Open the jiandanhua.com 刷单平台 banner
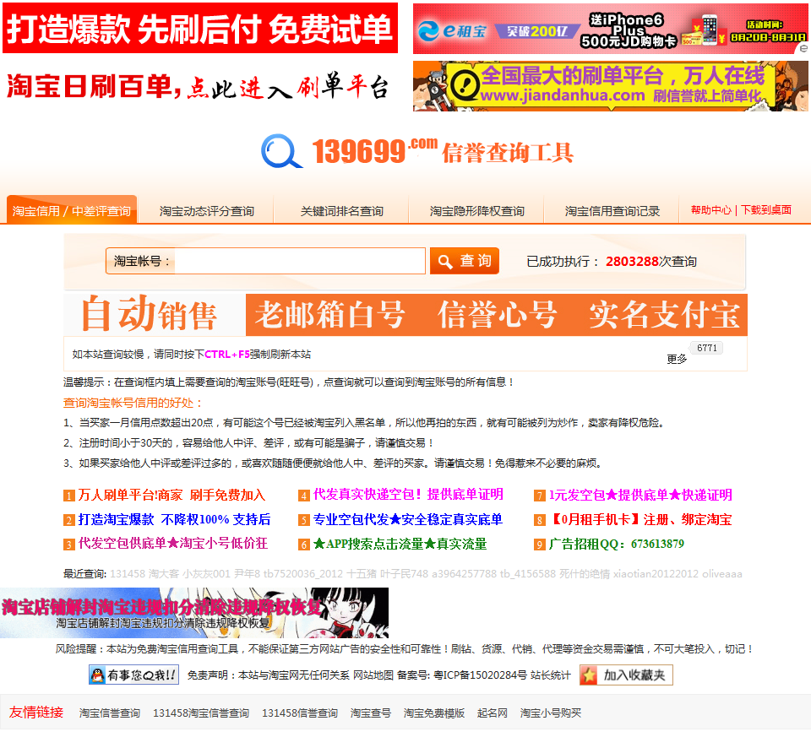Image resolution: width=811 pixels, height=737 pixels. tap(610, 86)
